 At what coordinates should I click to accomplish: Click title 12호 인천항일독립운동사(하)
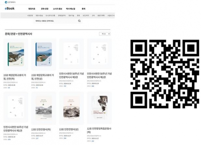click(99, 130)
